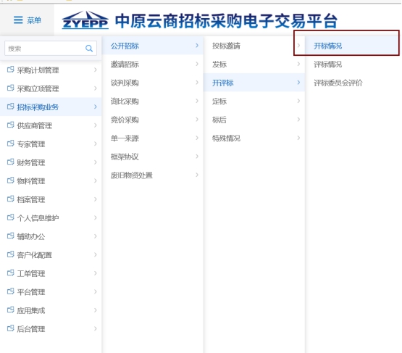The height and width of the screenshot is (353, 402).
Task: Click the icon beside 档案管理
Action: tap(11, 199)
